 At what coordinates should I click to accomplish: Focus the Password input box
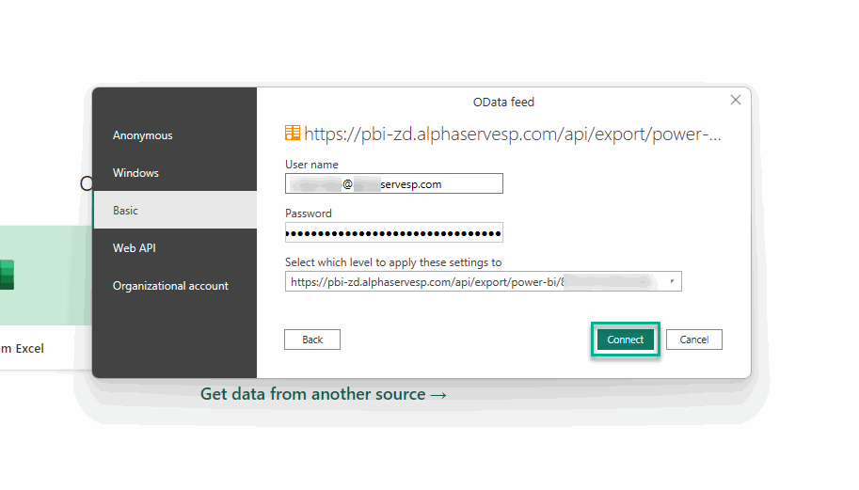(393, 232)
